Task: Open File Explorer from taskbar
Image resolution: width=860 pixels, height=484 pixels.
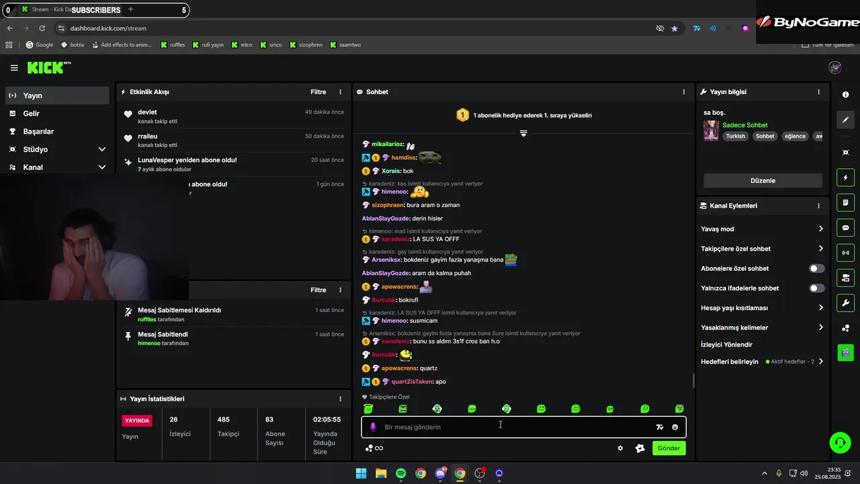Action: (x=381, y=473)
